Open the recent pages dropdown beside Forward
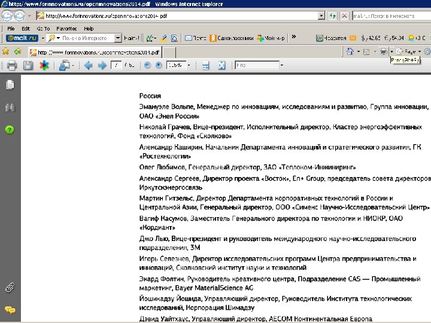 [29, 16]
